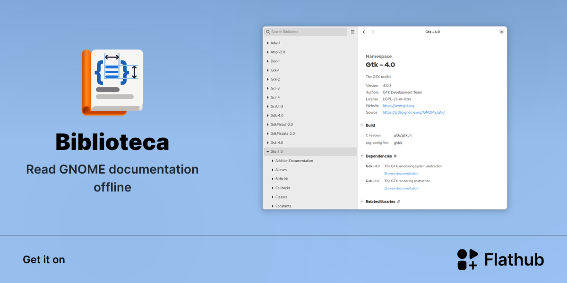The width and height of the screenshot is (567, 283).
Task: Close the Gtk – 4.0 documentation tab
Action: tap(501, 32)
